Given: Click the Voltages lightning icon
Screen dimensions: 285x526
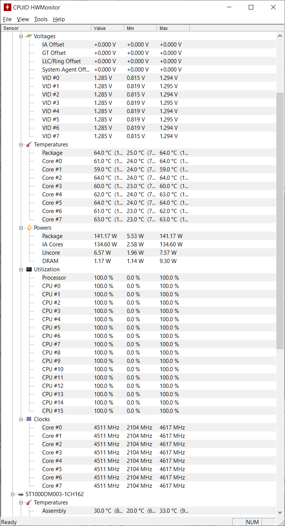Looking at the screenshot, I should [x=29, y=36].
